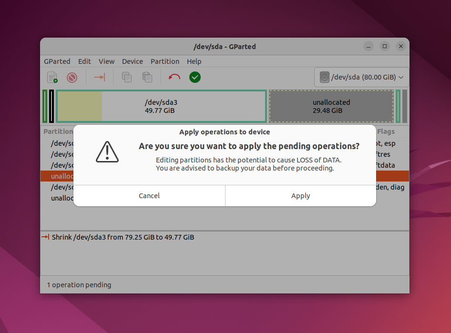Open the Edit menu
The width and height of the screenshot is (451, 333).
coord(84,61)
